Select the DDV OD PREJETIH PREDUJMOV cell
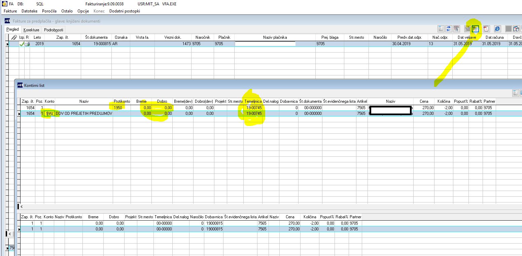The height and width of the screenshot is (256, 522). tap(84, 114)
